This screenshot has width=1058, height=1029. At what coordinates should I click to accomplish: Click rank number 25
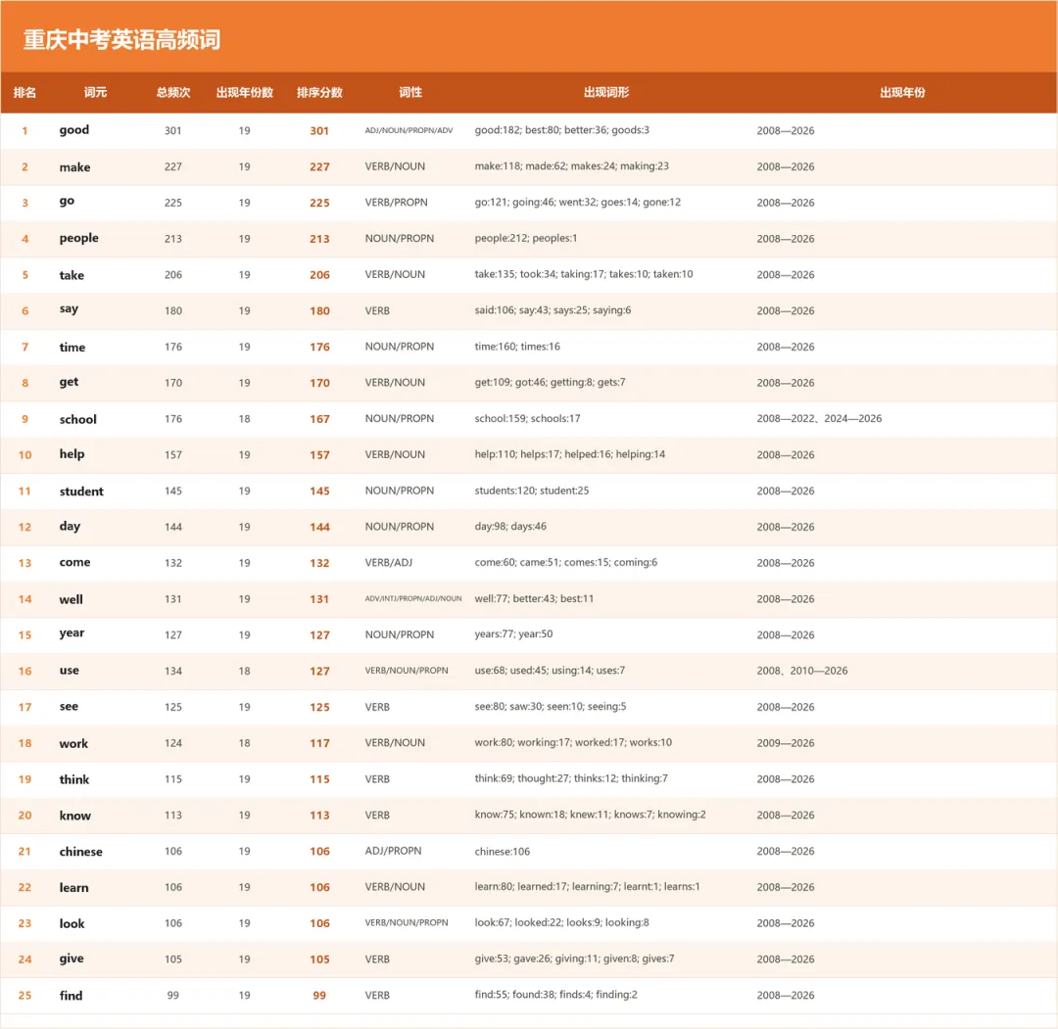24,996
